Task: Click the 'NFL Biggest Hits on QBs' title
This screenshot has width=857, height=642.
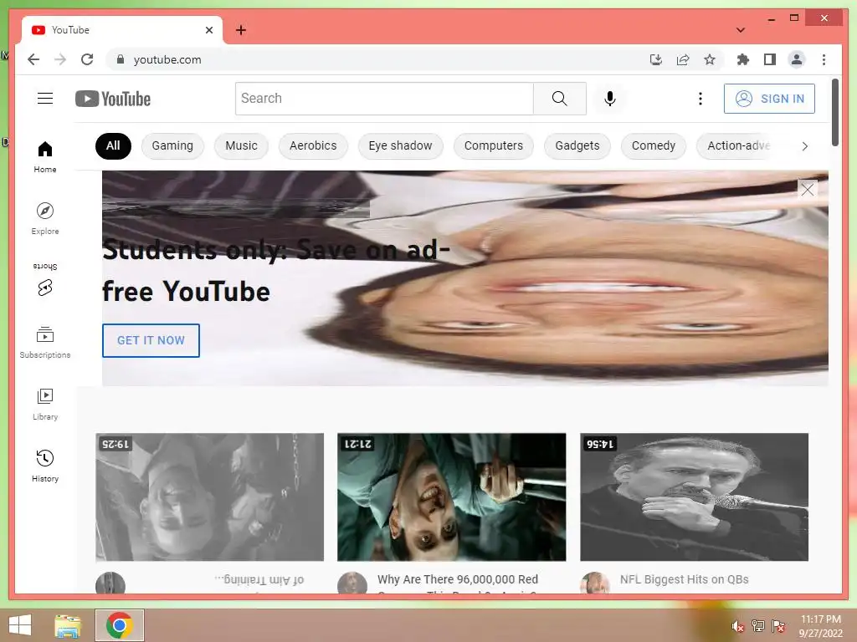Action: coord(684,580)
